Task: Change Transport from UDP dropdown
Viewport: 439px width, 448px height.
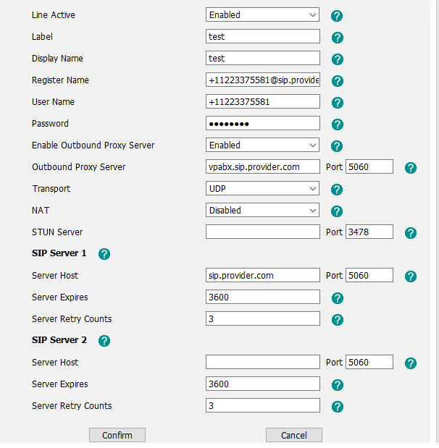Action: pyautogui.click(x=262, y=188)
